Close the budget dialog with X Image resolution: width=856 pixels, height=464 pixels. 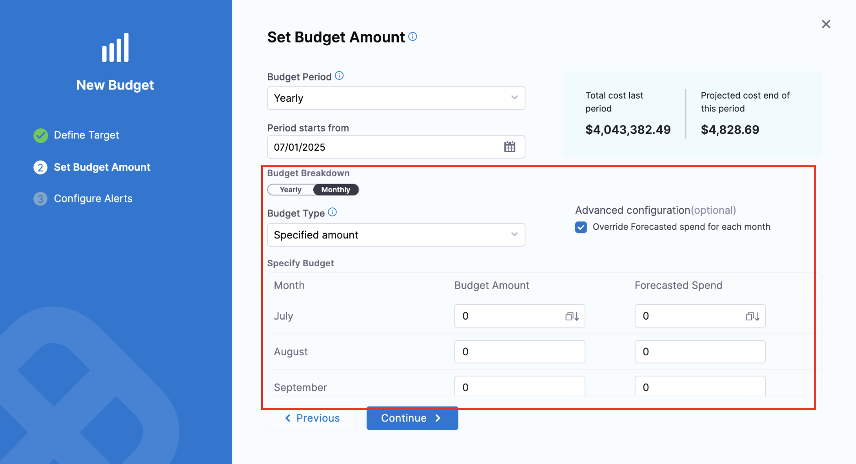coord(825,24)
